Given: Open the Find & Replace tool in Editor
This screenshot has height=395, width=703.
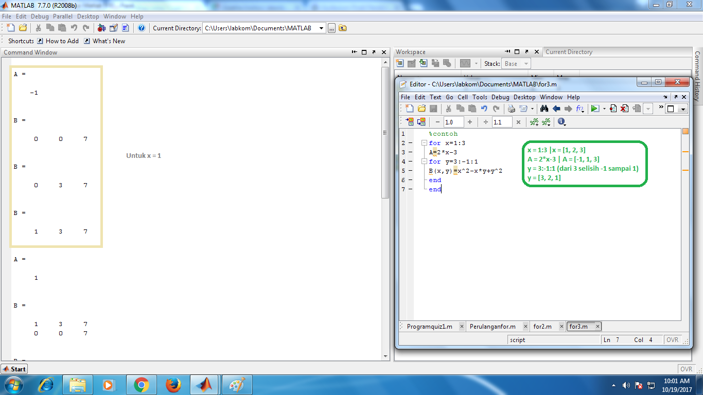Looking at the screenshot, I should pos(544,109).
